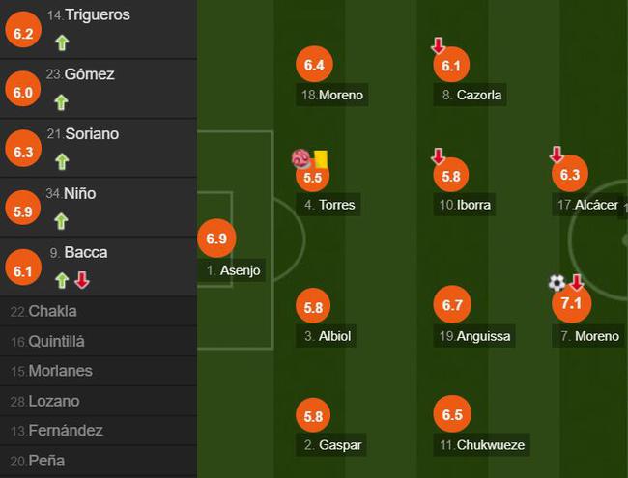Click the red substitution arrow above Iborra

tap(439, 156)
